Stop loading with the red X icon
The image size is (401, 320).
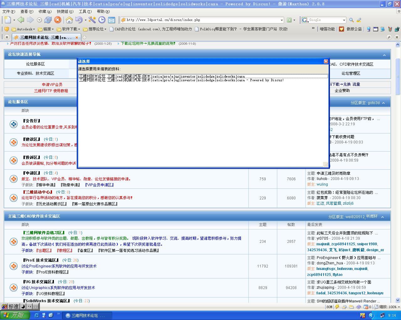click(58, 20)
